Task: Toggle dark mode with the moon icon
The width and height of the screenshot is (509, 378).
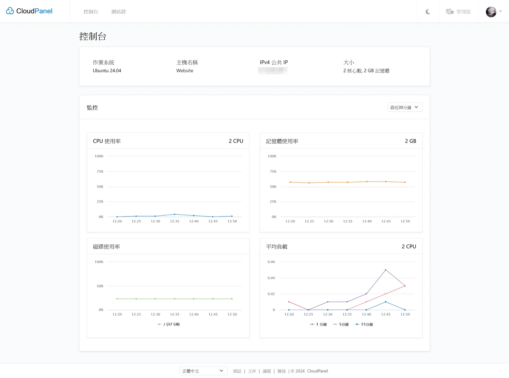Action: [428, 12]
